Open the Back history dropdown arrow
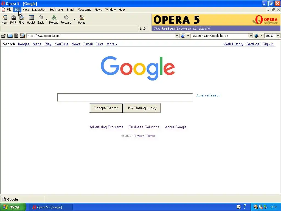281x211 pixels. [x=46, y=20]
